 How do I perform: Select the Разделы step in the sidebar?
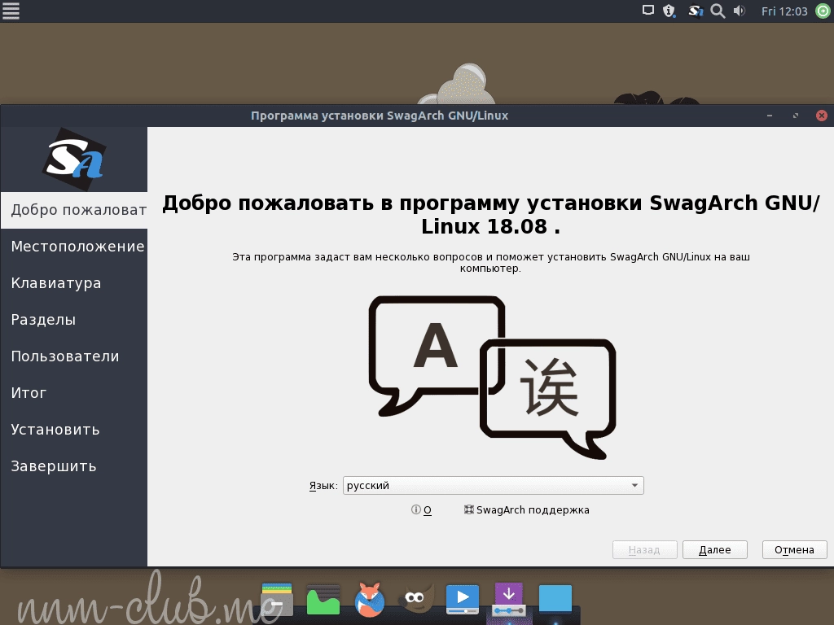74,320
